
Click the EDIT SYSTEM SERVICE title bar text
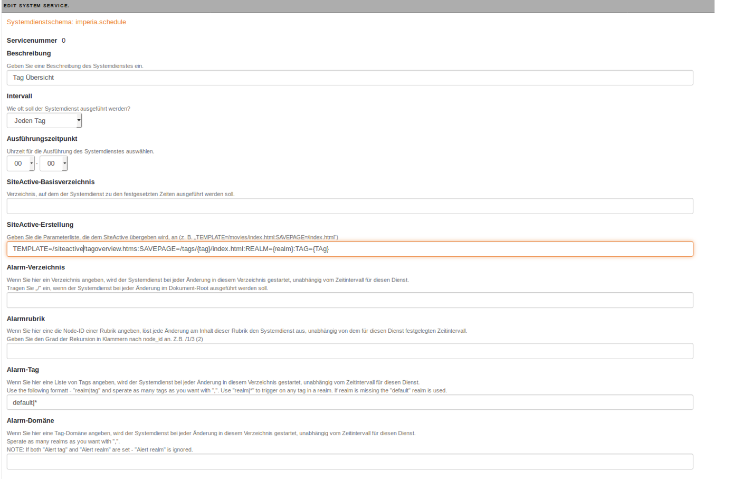pyautogui.click(x=36, y=6)
